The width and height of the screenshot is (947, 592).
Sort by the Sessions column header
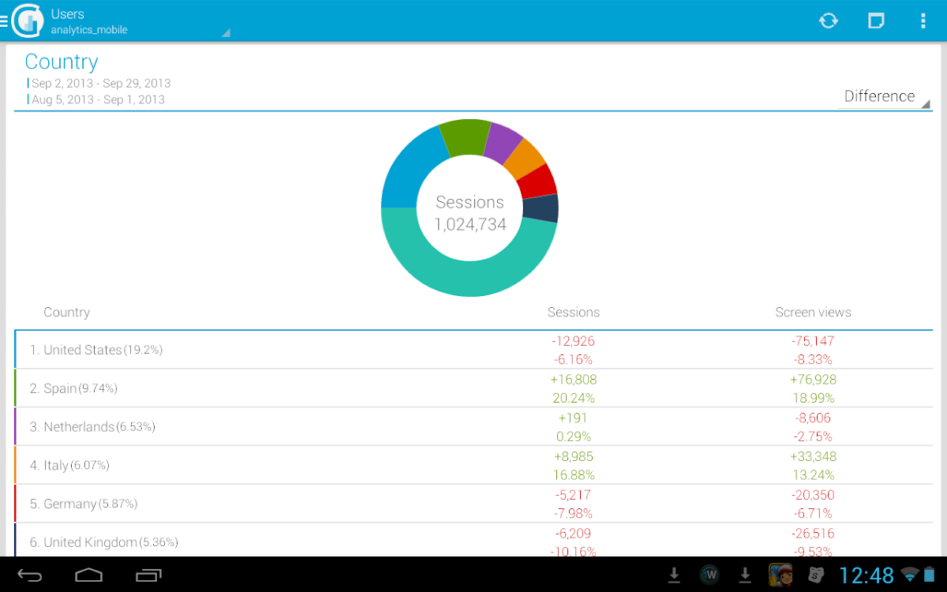pos(574,313)
